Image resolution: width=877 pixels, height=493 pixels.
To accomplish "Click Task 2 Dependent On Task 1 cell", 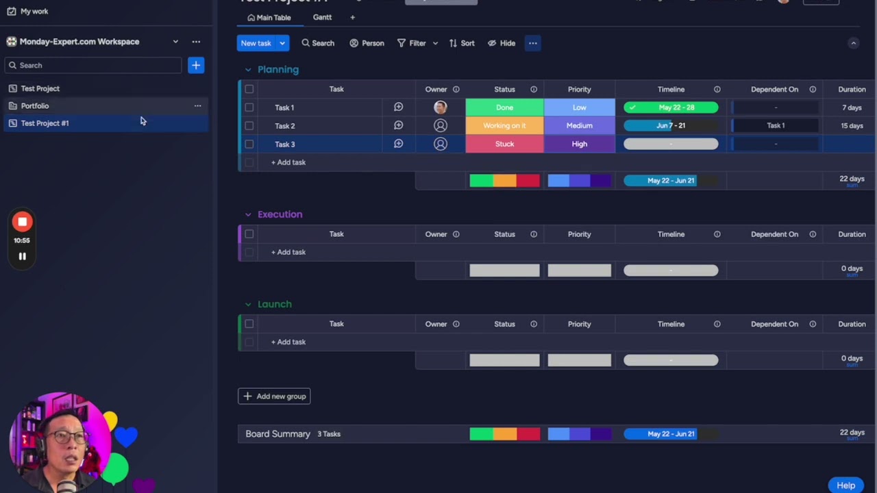I will pyautogui.click(x=775, y=125).
